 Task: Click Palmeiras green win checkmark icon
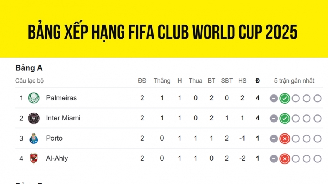pos(285,99)
